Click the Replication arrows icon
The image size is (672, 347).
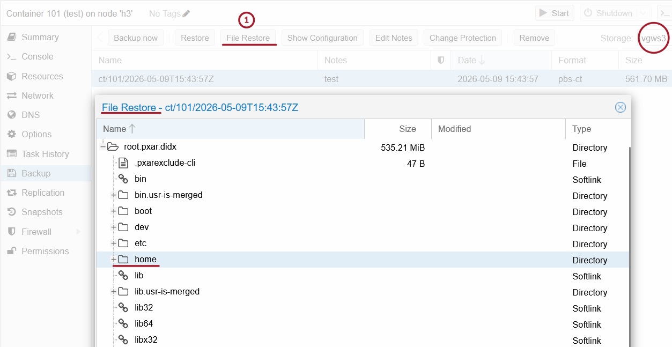tap(11, 193)
